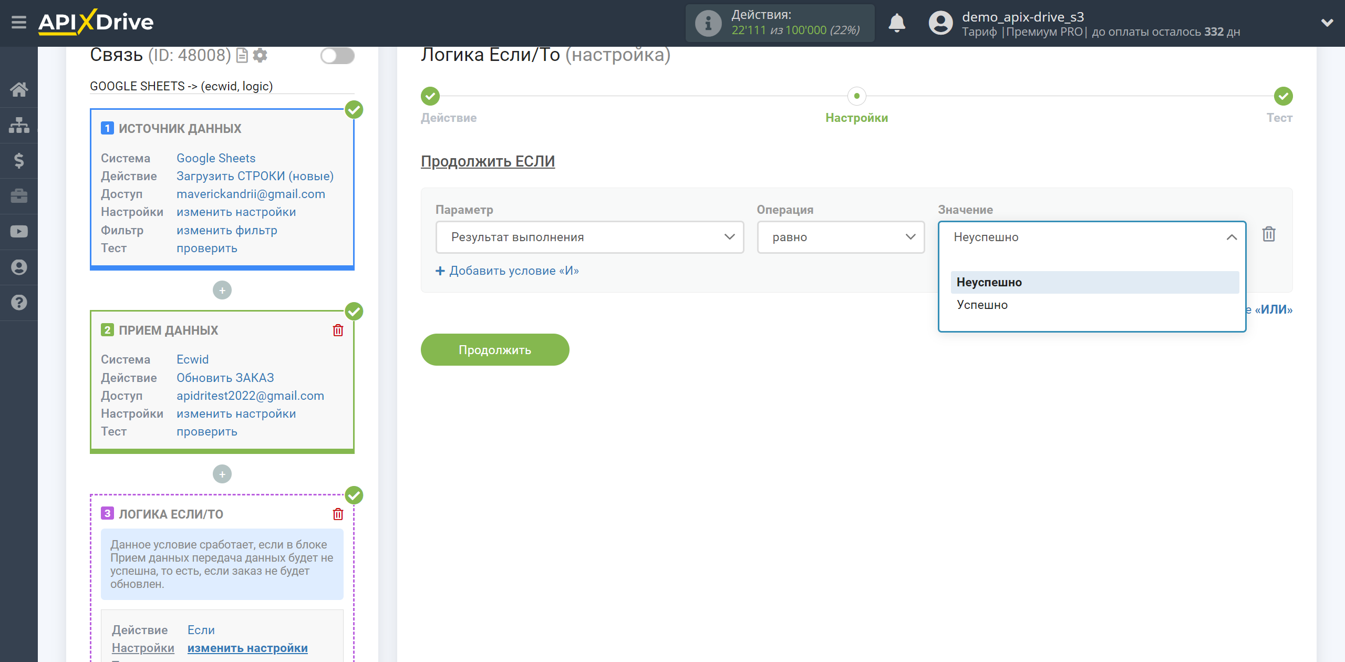Click изменить фильтр link
The width and height of the screenshot is (1345, 662).
(x=226, y=230)
